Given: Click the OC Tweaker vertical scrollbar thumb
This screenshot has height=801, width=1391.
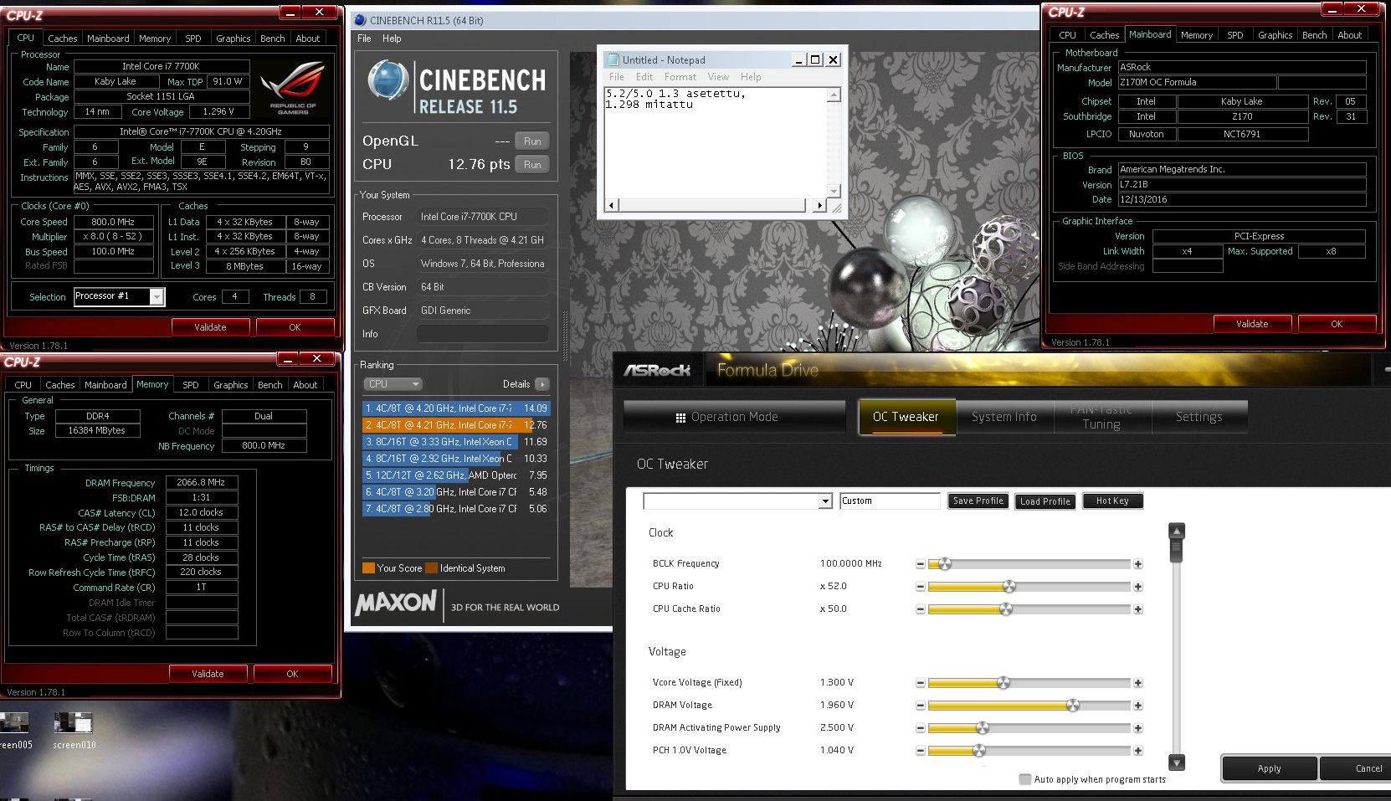Looking at the screenshot, I should click(x=1176, y=550).
